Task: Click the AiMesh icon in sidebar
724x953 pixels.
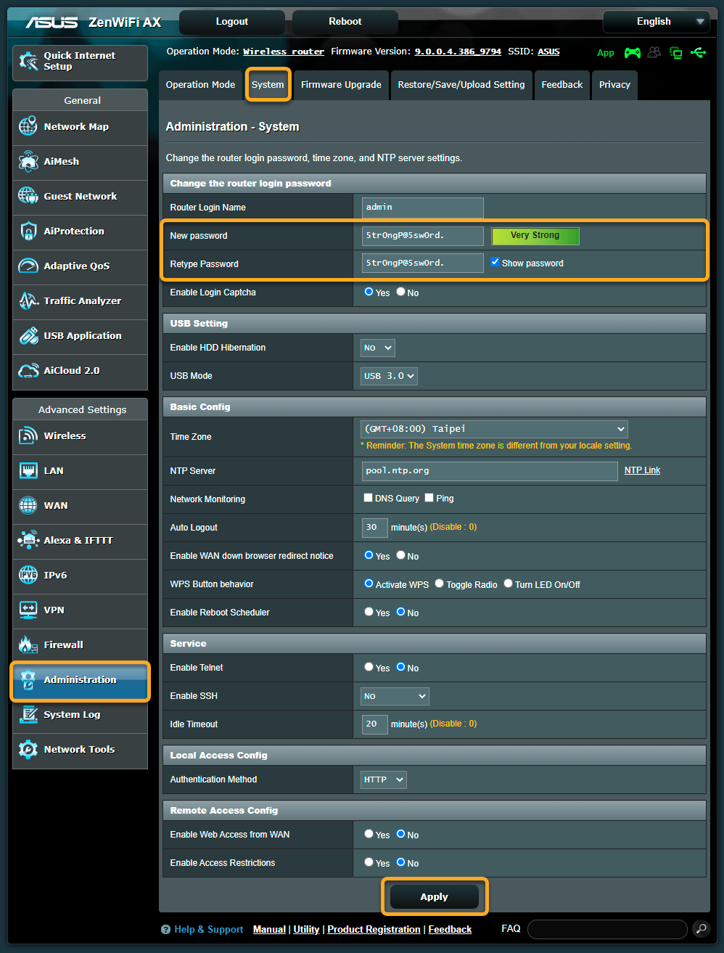Action: pyautogui.click(x=28, y=161)
